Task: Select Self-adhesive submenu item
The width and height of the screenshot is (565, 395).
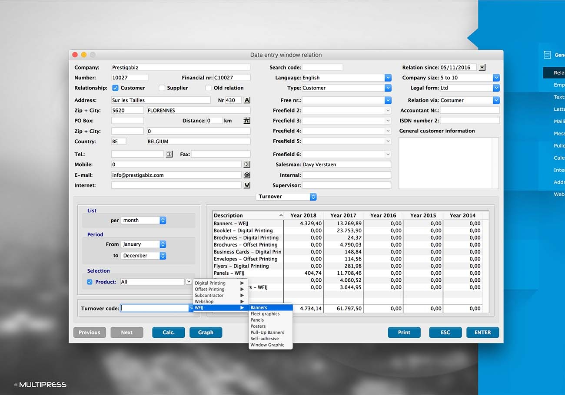Action: click(x=271, y=339)
